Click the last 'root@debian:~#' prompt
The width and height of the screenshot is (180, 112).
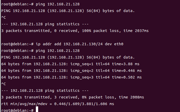pos(17,110)
